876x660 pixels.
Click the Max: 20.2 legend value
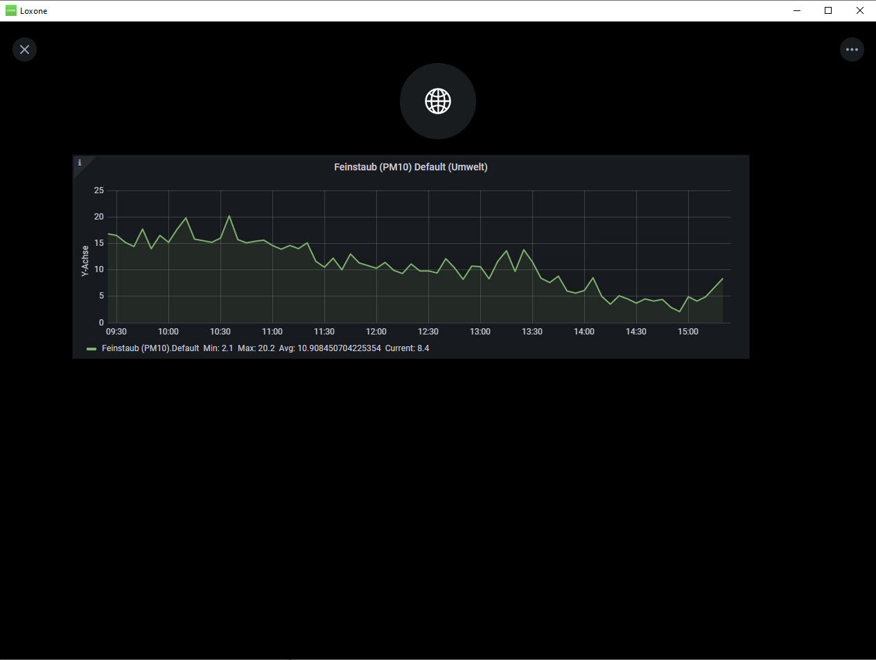(x=256, y=348)
